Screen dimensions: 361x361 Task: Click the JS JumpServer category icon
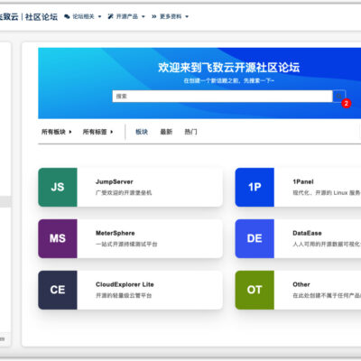[x=58, y=187]
